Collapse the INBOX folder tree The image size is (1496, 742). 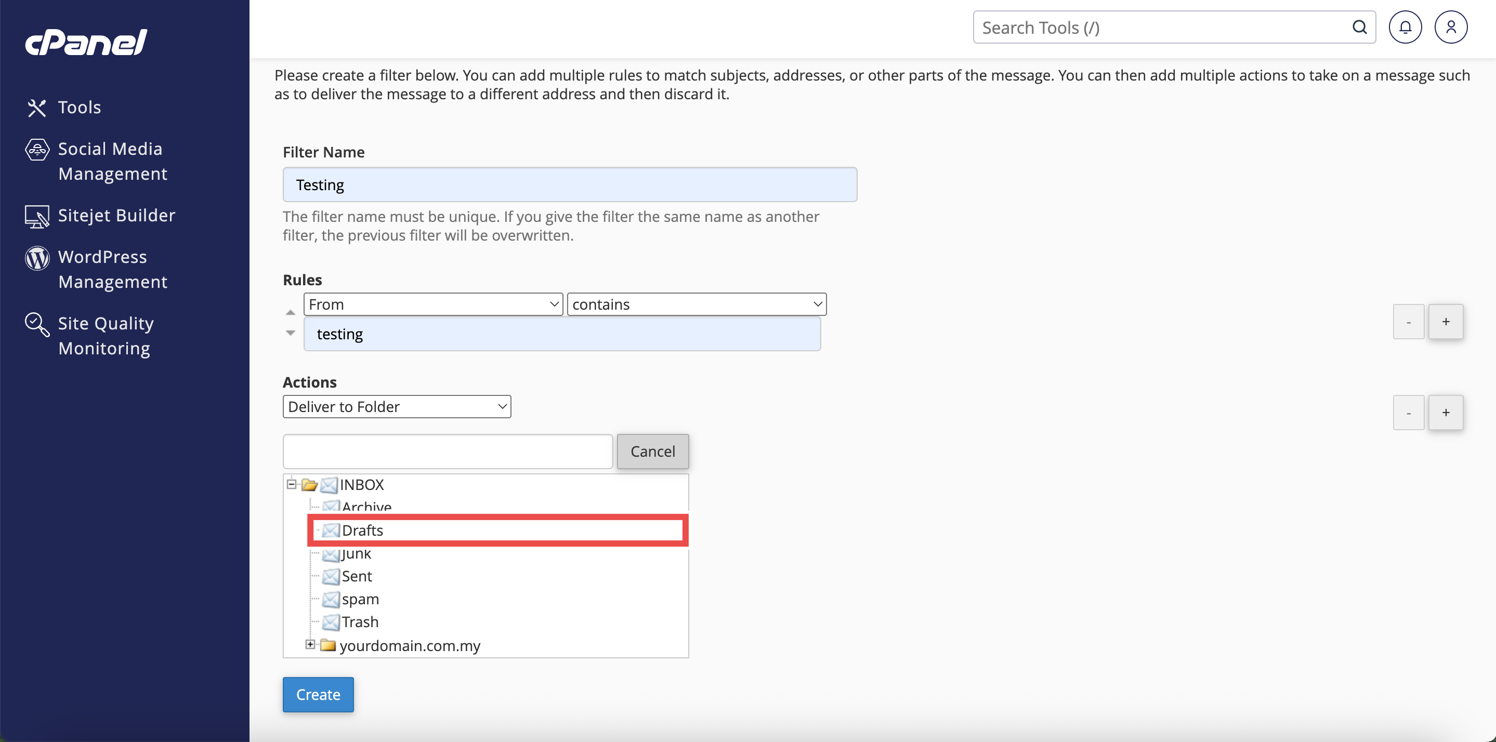click(292, 484)
